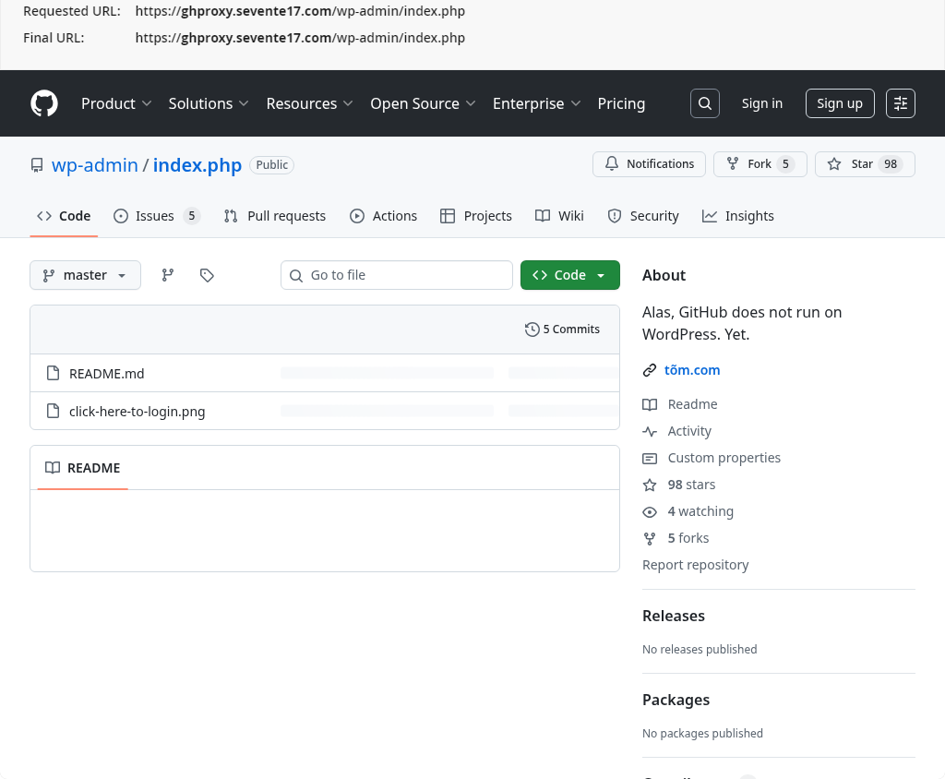Open the appearance settings sliders icon
This screenshot has height=779, width=945.
tap(900, 103)
